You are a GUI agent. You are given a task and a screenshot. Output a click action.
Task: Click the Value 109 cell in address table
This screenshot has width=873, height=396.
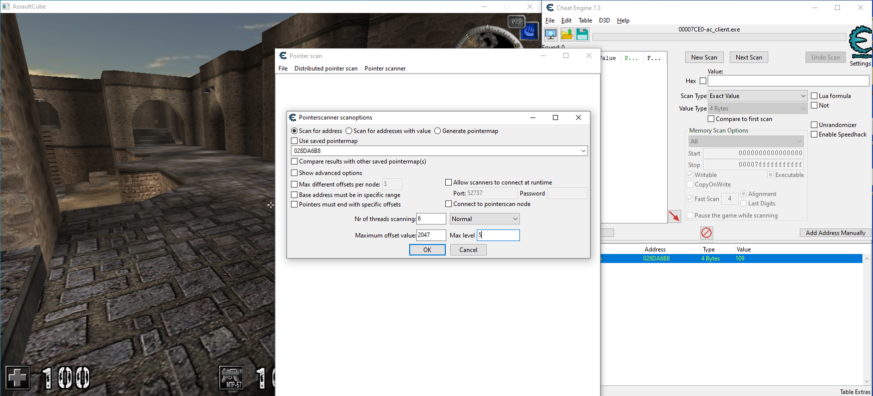(740, 258)
